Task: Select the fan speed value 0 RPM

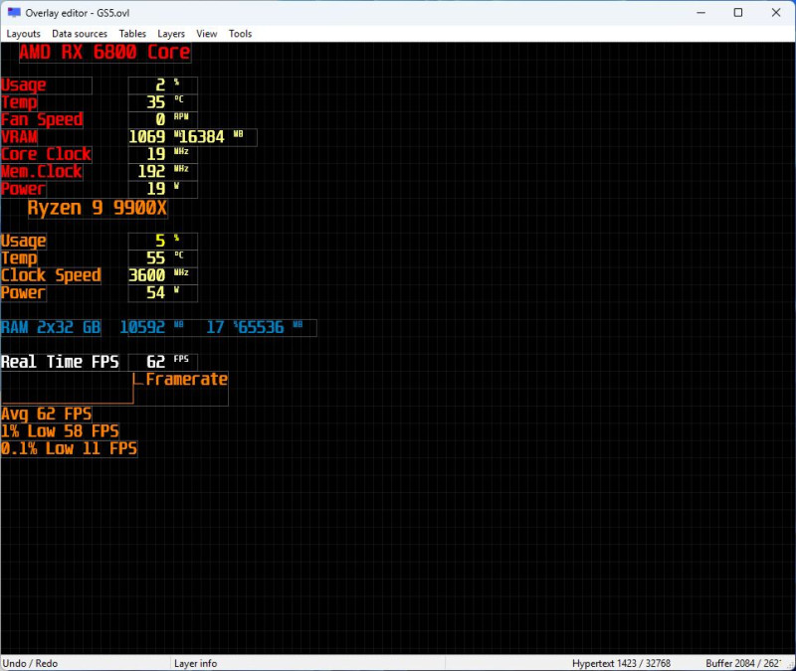Action: [x=162, y=119]
